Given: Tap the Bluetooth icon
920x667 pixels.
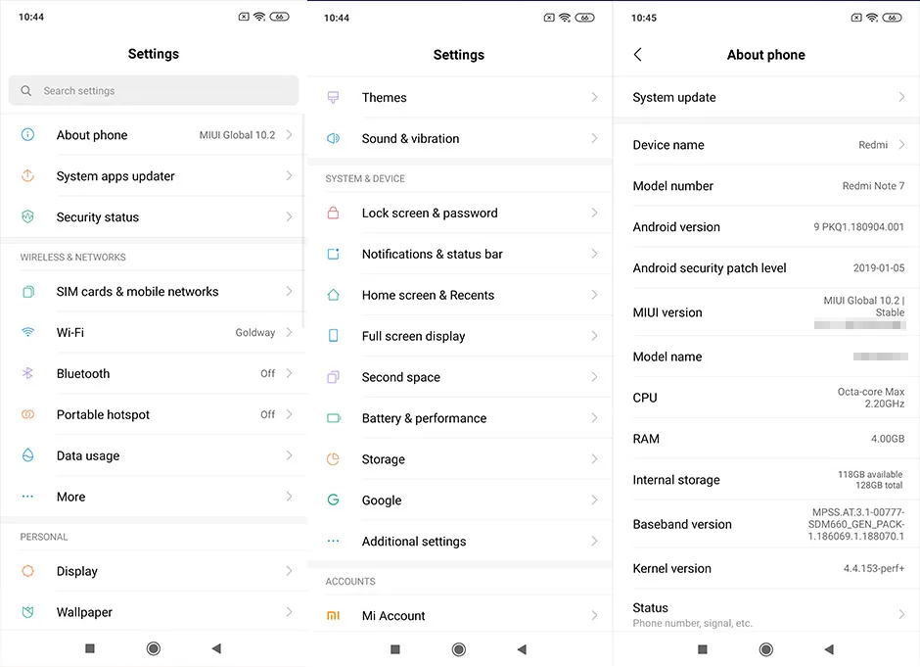Looking at the screenshot, I should point(27,373).
